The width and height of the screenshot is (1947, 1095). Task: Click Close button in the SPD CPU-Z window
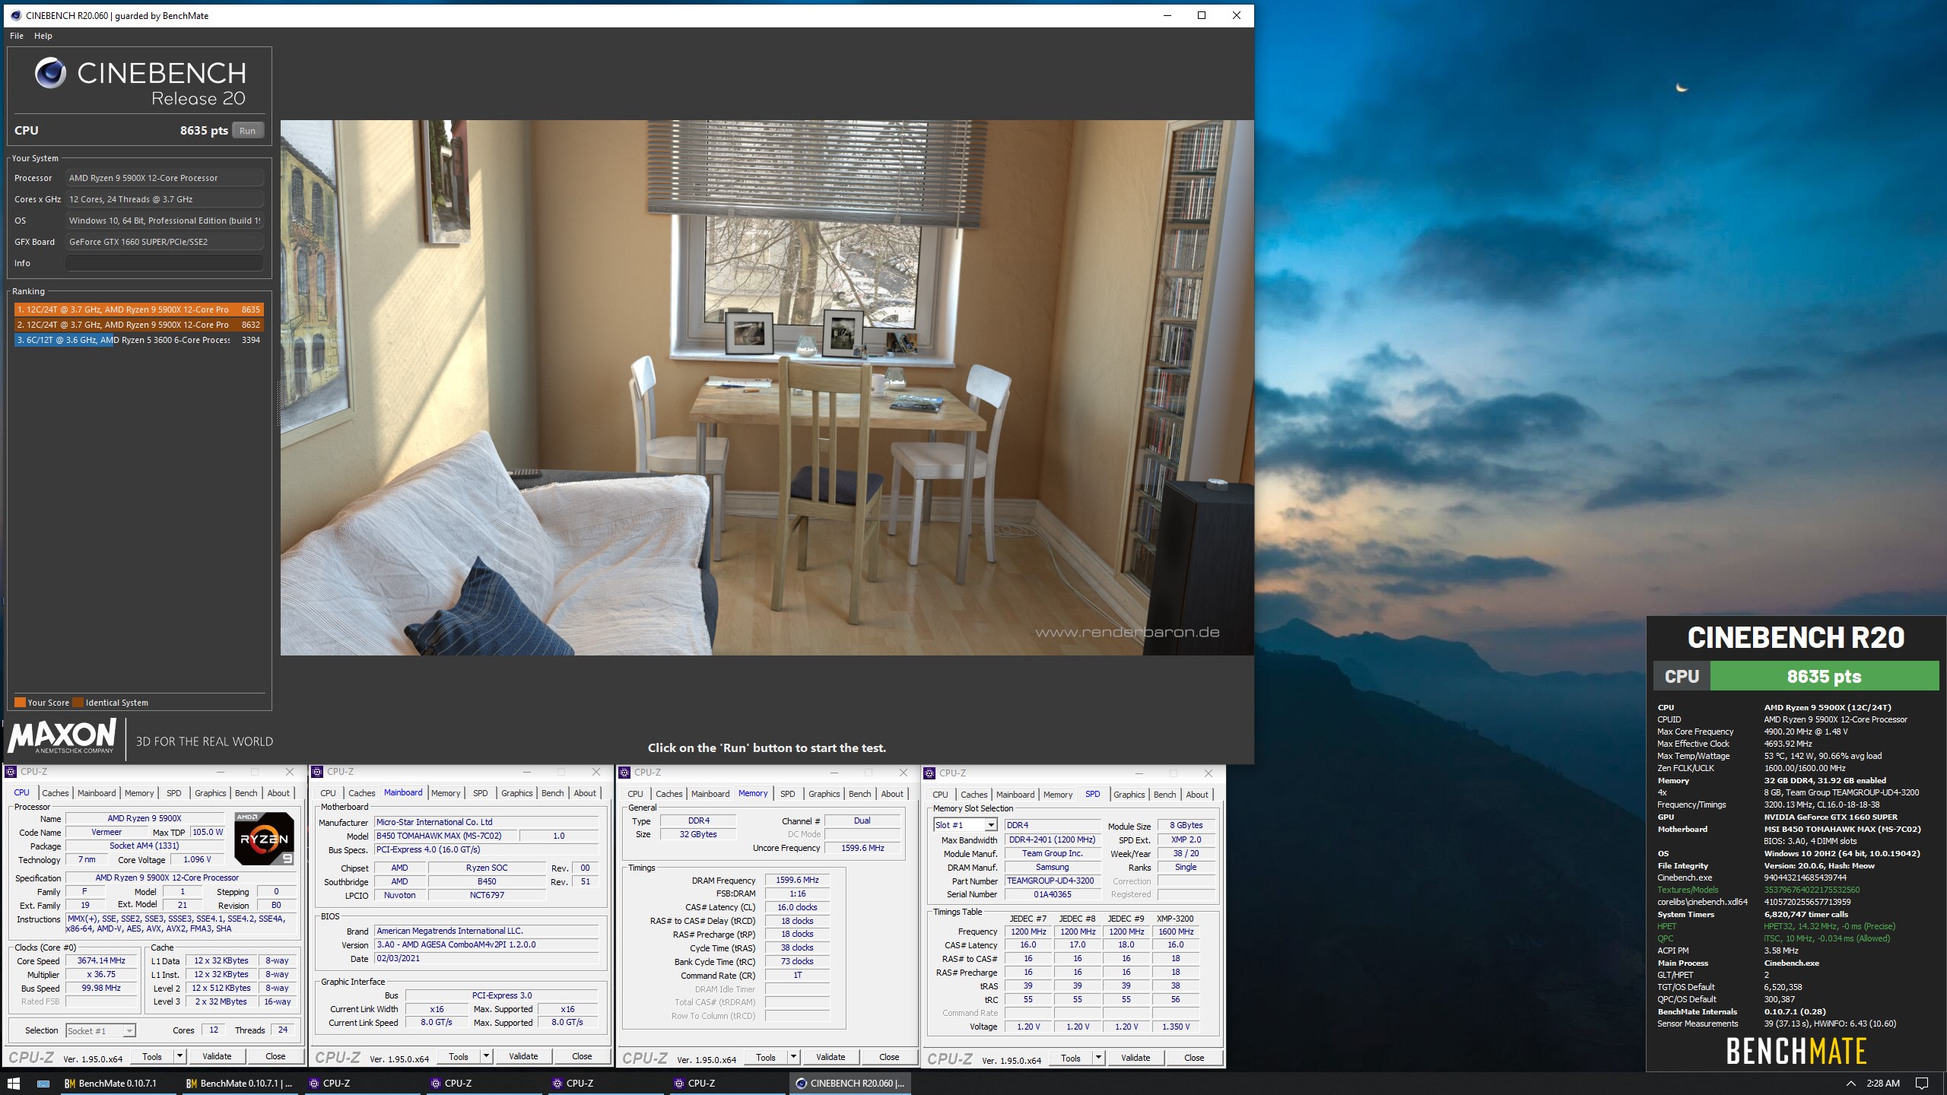(1194, 1058)
